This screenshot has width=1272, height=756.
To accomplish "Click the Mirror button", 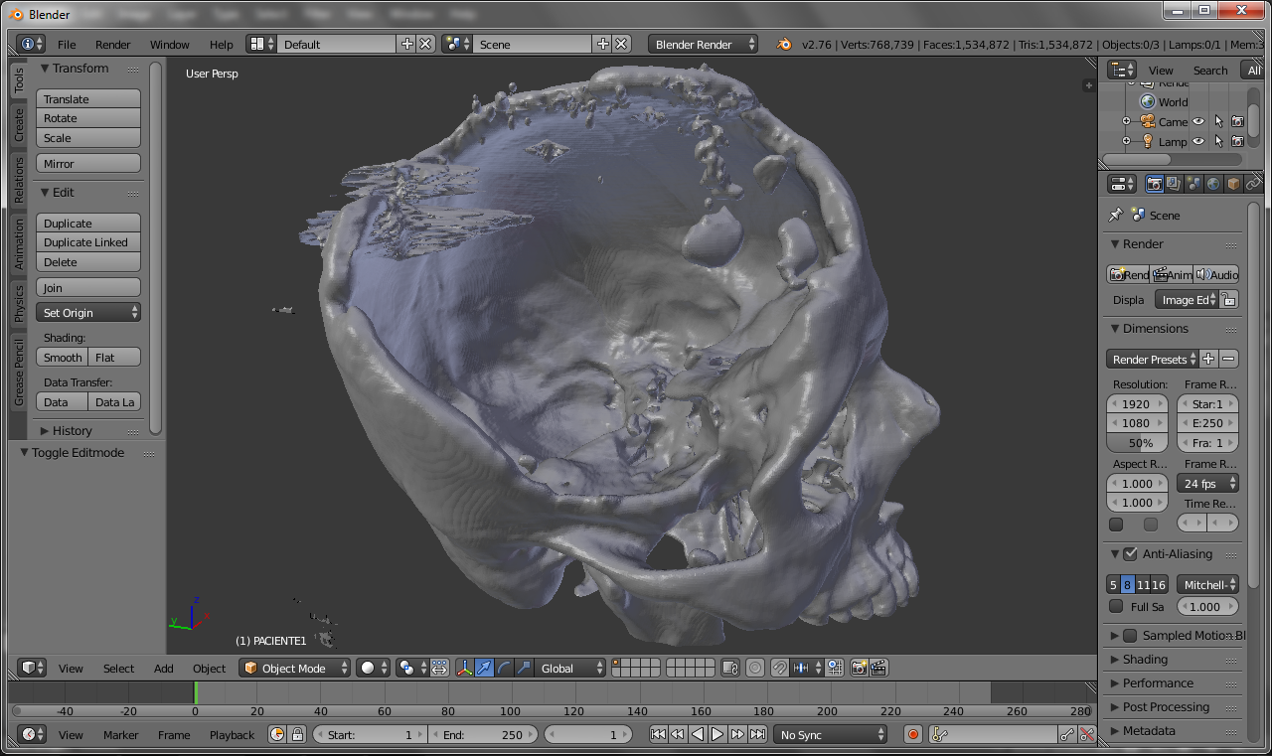I will pos(88,164).
